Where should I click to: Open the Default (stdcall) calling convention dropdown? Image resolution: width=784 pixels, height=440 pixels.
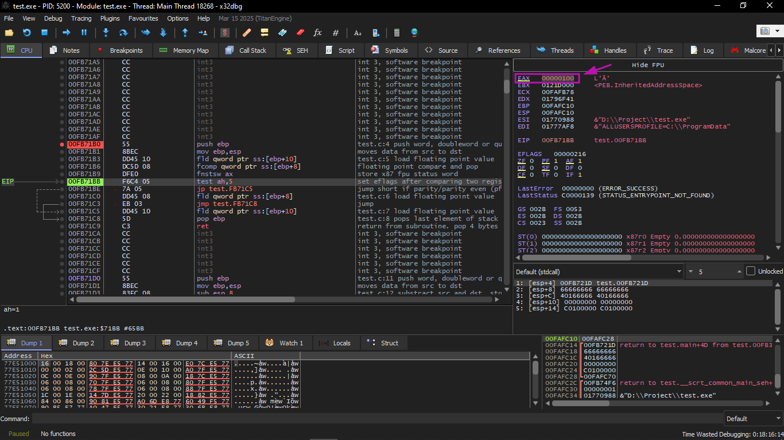click(598, 271)
